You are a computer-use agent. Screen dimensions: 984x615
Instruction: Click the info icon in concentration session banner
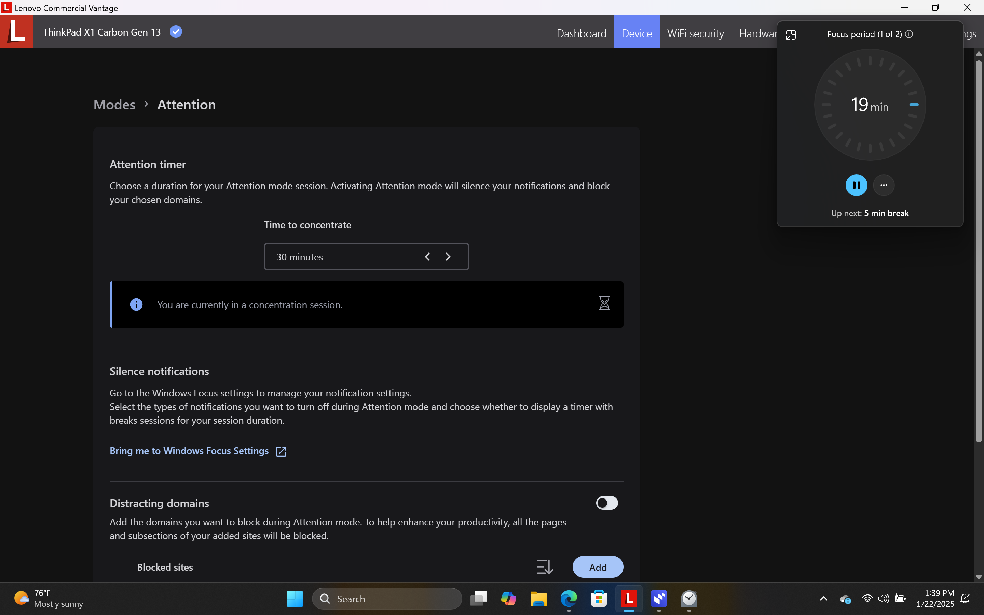point(136,304)
